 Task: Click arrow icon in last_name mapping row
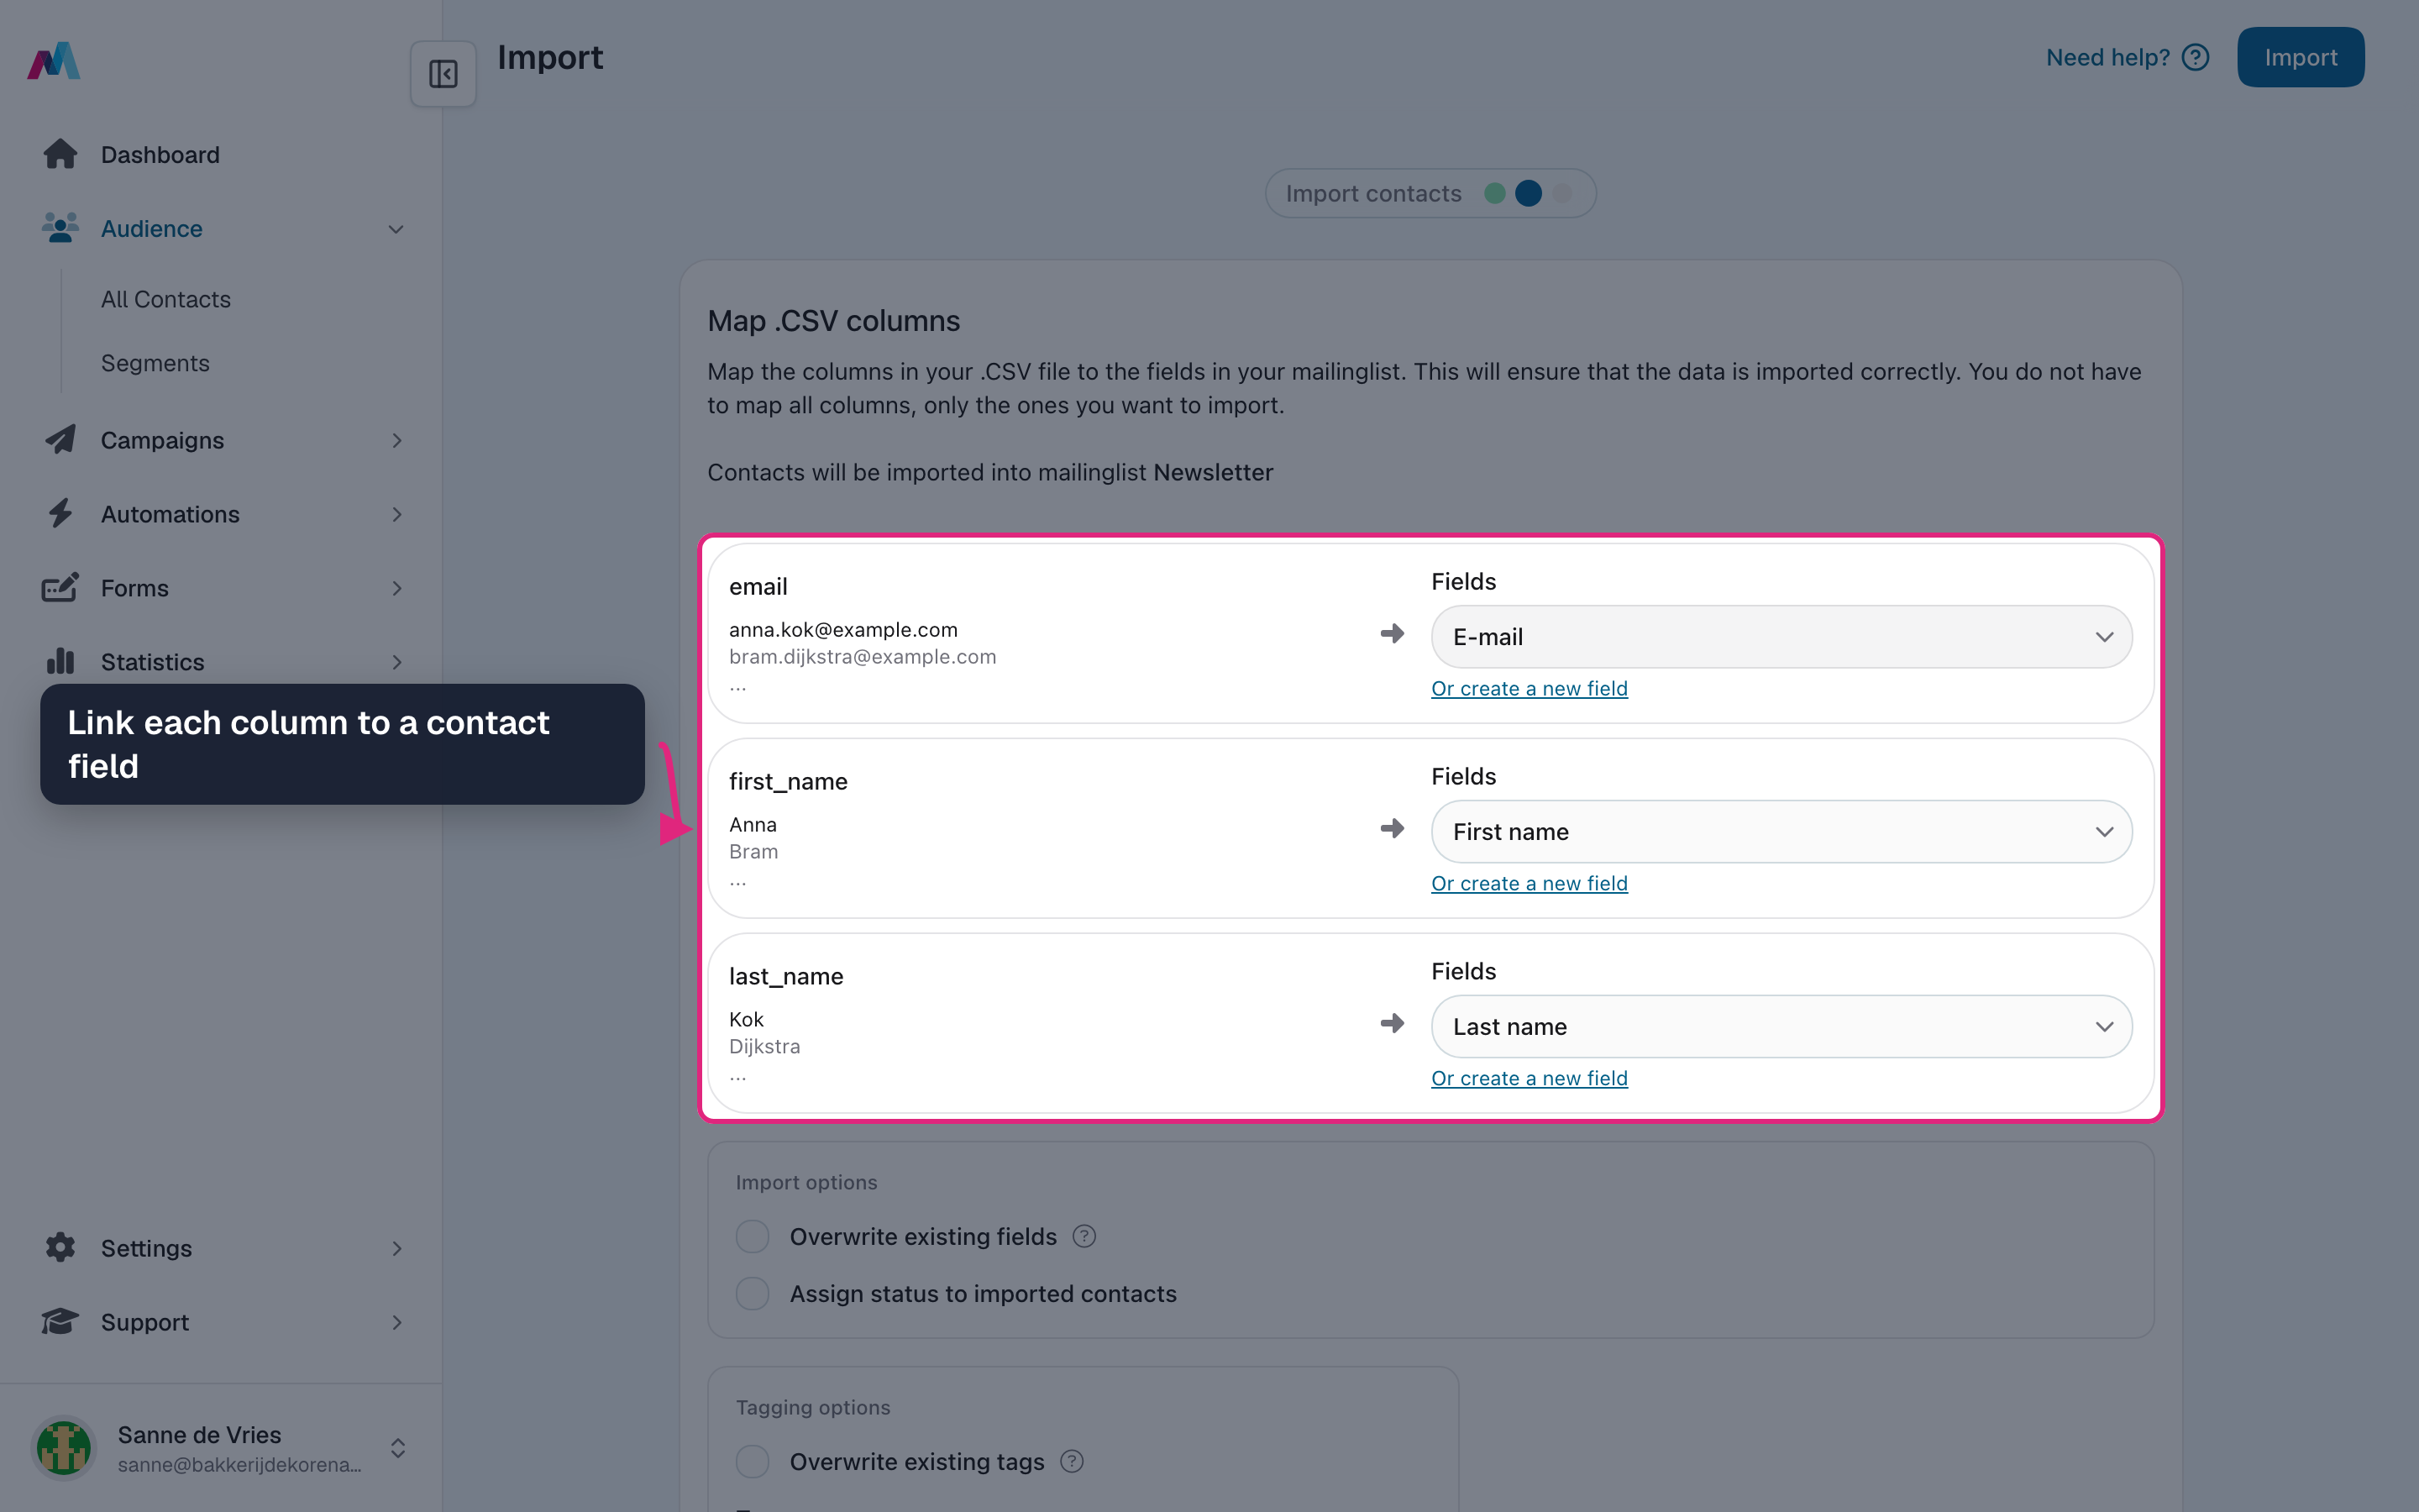pyautogui.click(x=1393, y=1023)
